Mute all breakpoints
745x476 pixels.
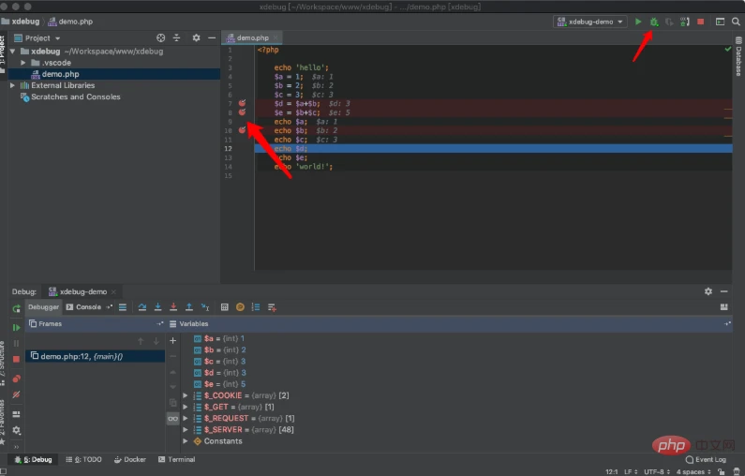coord(16,394)
